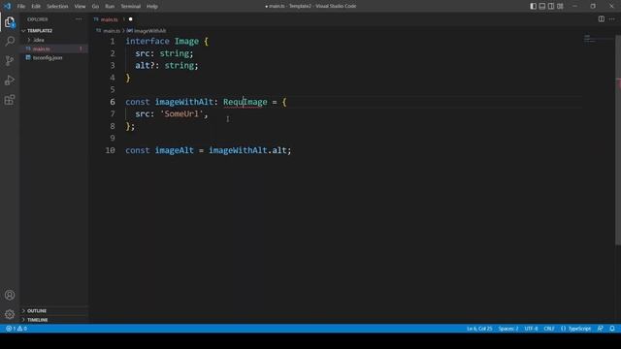
Task: Click the 'SomeUrl' string literal
Action: [x=181, y=114]
